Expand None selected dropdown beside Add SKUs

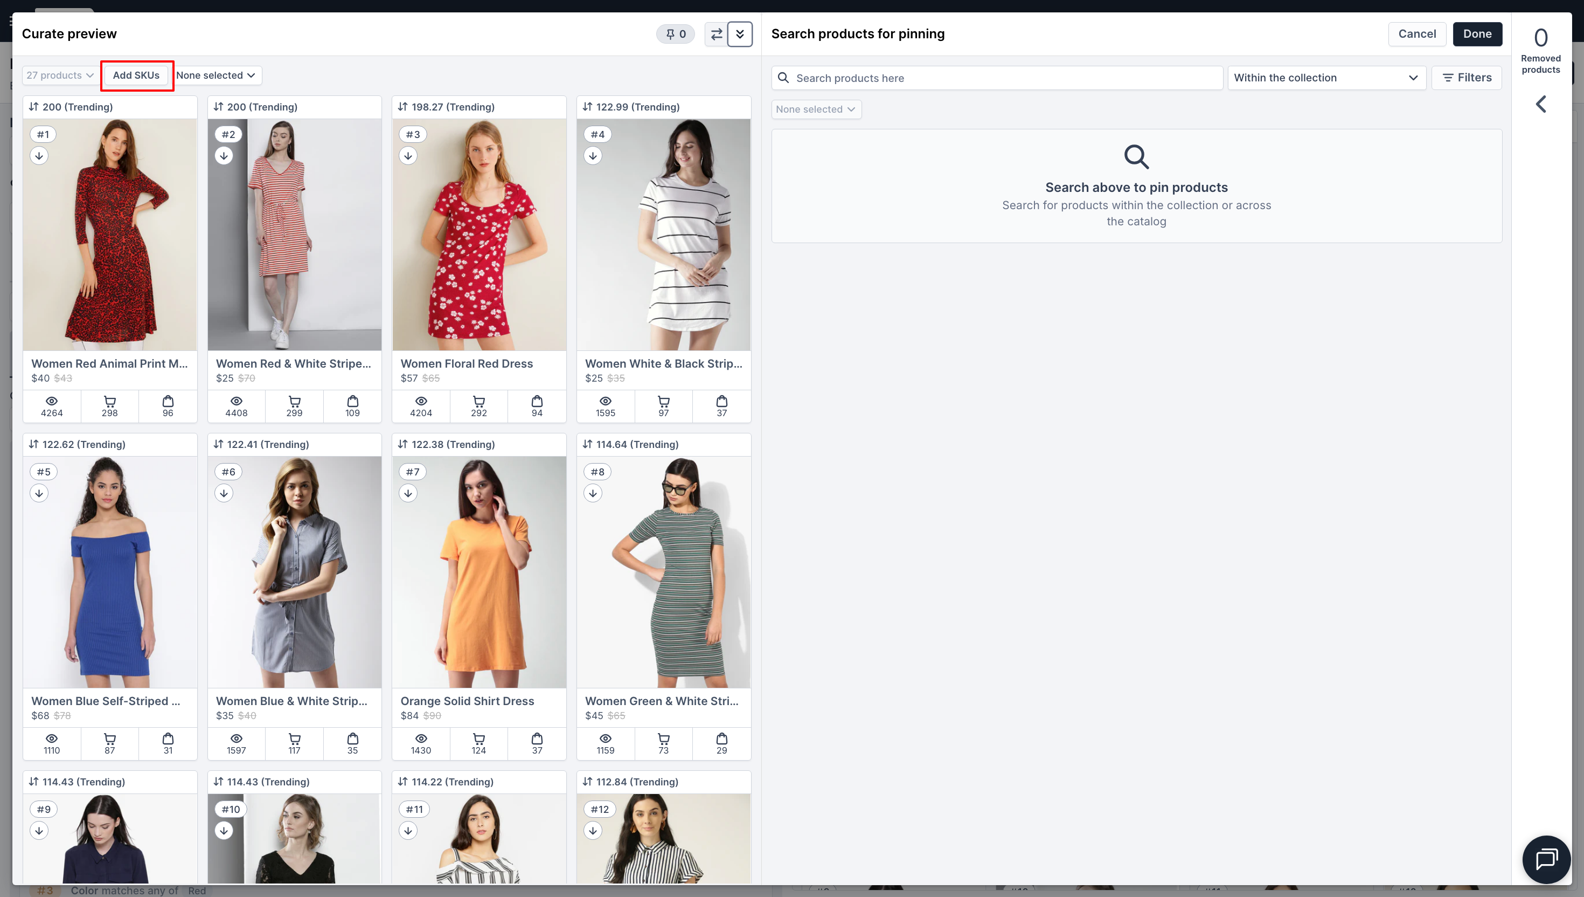216,75
